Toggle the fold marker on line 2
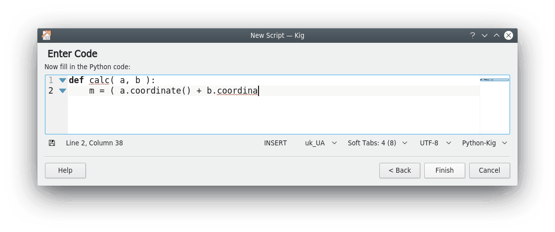Image resolution: width=555 pixels, height=232 pixels. [x=62, y=91]
